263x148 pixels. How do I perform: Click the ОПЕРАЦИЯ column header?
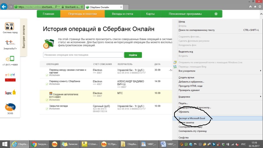52,64
